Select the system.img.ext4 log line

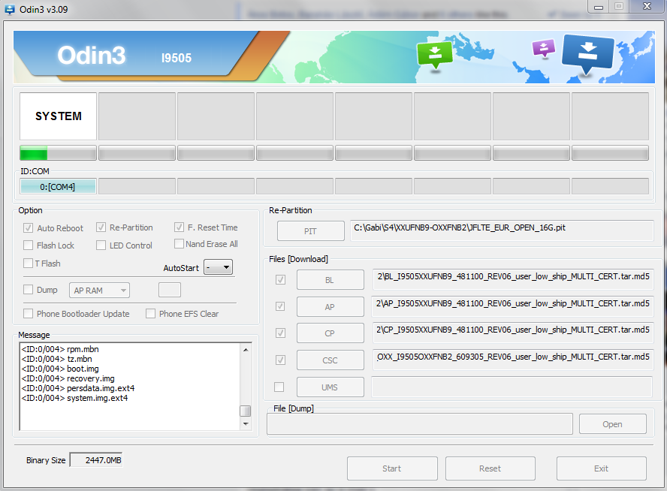[x=74, y=398]
